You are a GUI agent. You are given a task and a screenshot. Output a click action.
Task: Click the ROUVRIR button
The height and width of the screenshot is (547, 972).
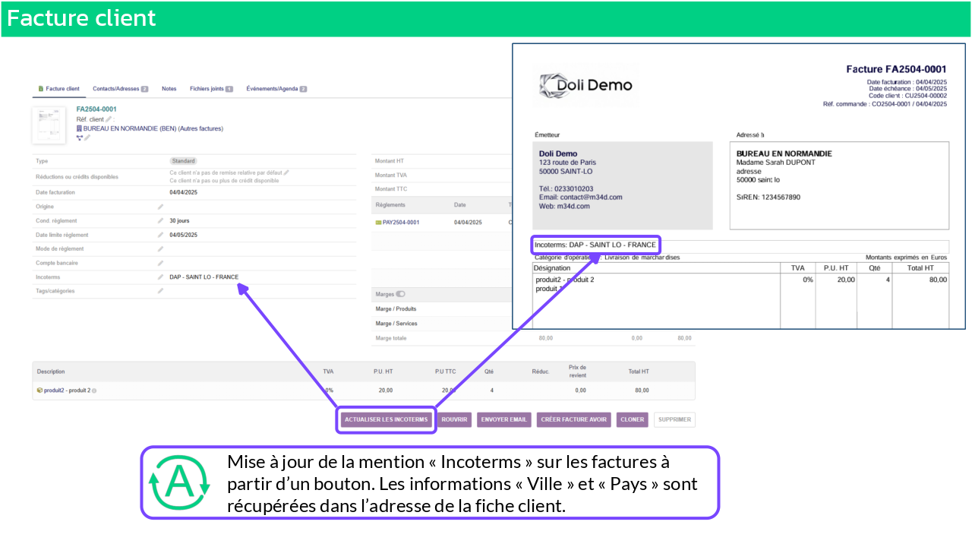(455, 419)
